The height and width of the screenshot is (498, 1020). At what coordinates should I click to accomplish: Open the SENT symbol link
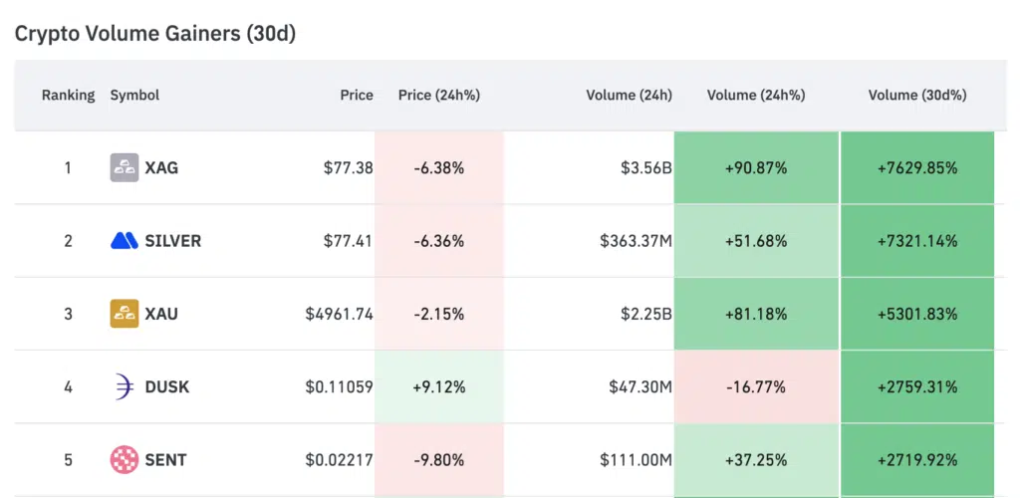[165, 460]
